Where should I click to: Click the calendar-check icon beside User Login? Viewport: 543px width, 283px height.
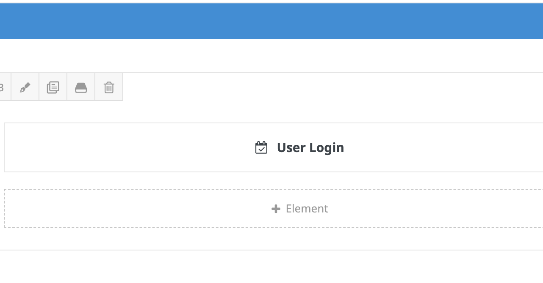point(261,147)
